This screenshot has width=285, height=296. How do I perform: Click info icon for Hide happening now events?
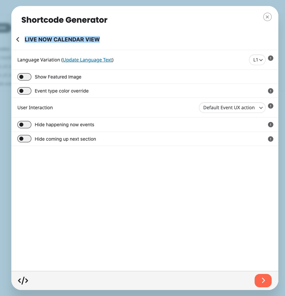pos(270,125)
